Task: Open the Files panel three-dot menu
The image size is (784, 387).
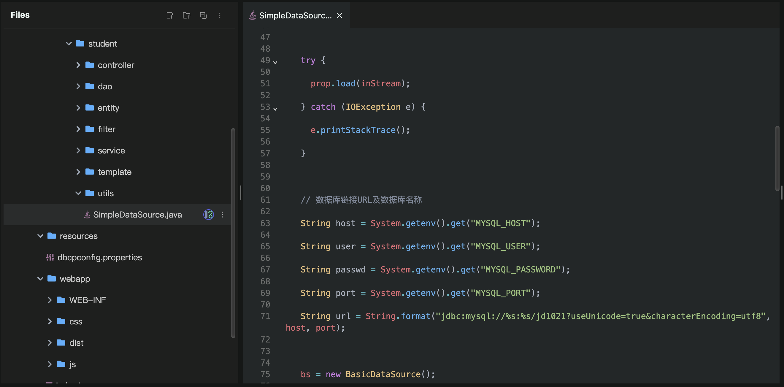Action: click(220, 15)
